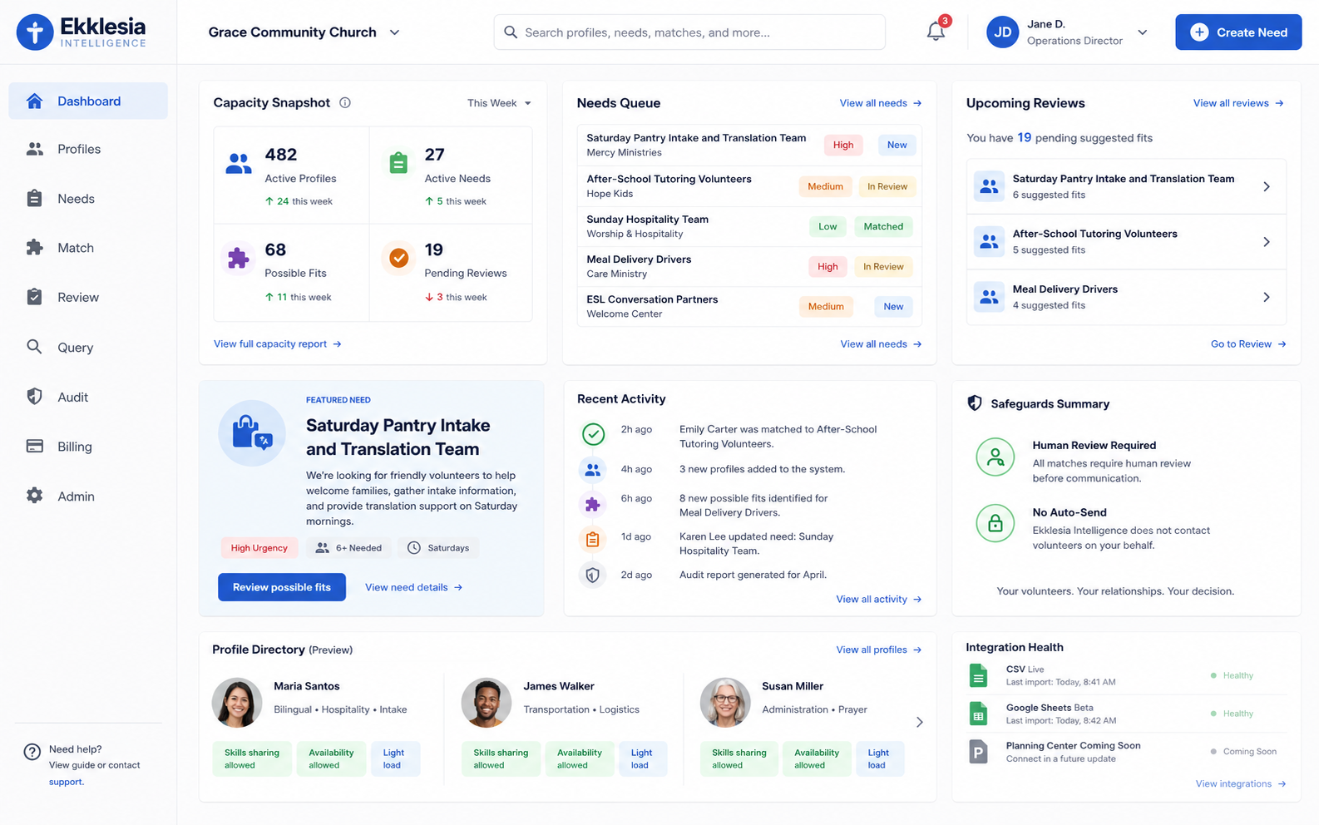Follow View all activity link

[879, 599]
